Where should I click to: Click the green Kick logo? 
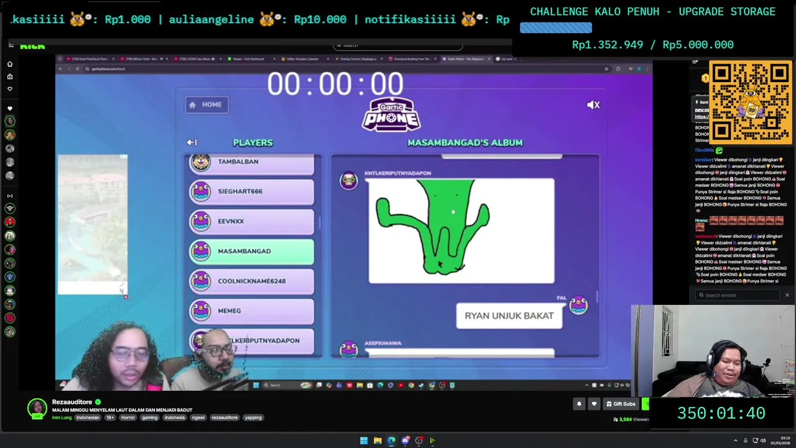point(32,46)
